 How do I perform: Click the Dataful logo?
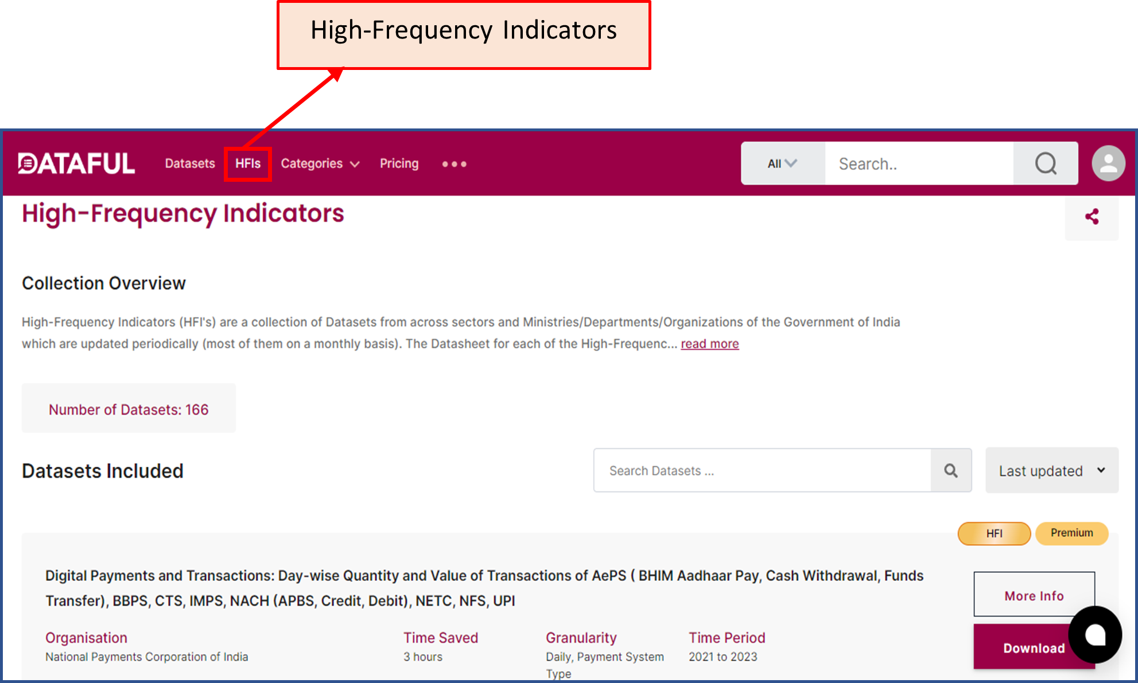coord(76,163)
